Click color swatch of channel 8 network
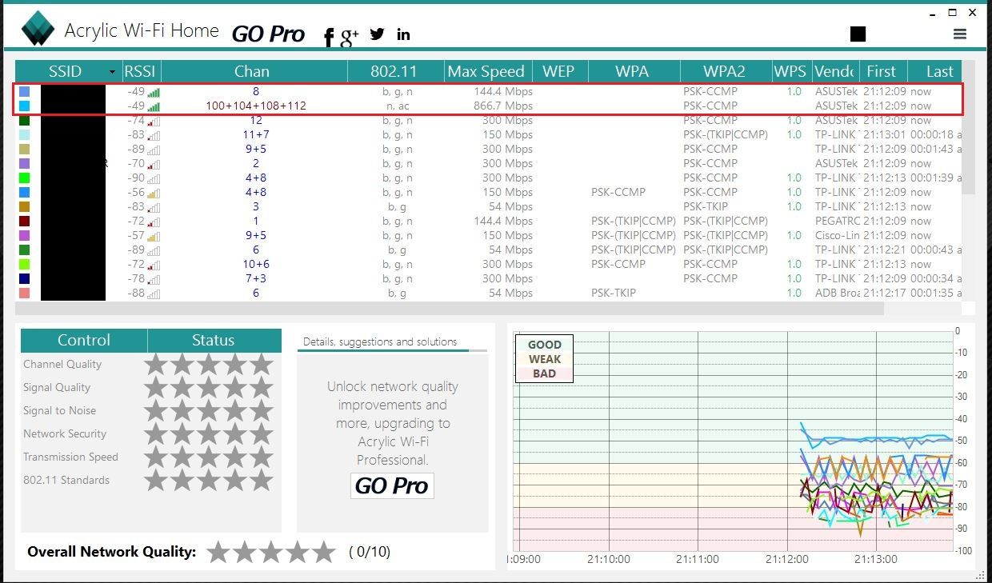The height and width of the screenshot is (583, 992). point(24,91)
